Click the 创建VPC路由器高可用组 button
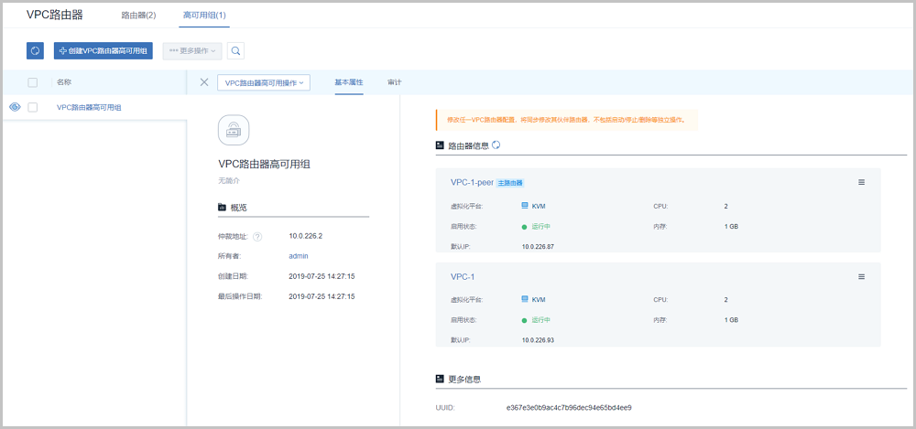Viewport: 916px width, 429px height. click(x=103, y=51)
